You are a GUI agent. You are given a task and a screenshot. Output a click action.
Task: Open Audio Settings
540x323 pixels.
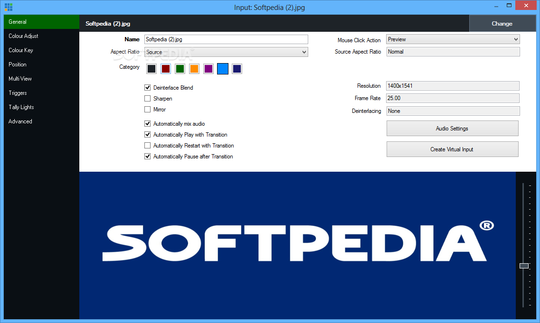pos(452,129)
